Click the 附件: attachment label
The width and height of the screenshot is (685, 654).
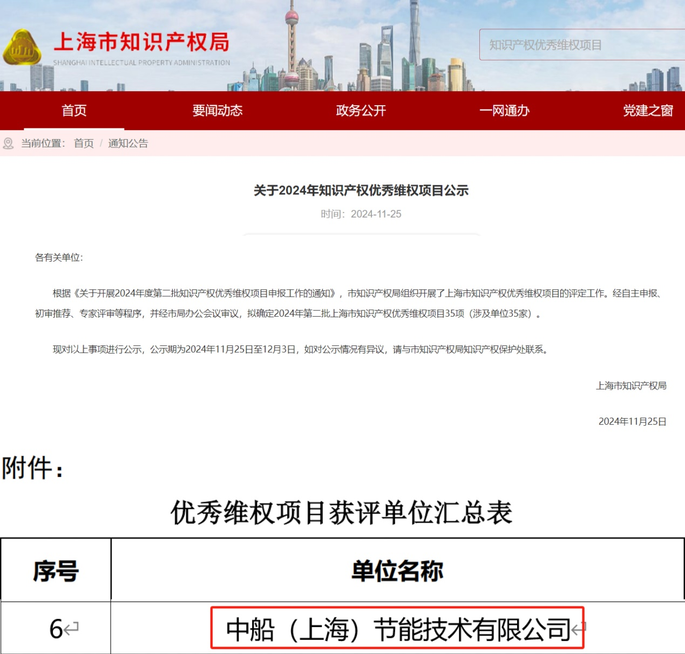point(33,468)
